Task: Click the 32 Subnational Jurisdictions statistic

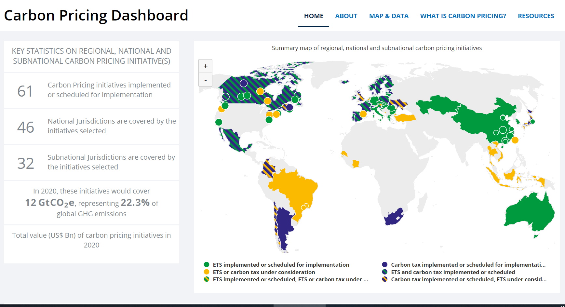Action: click(91, 162)
